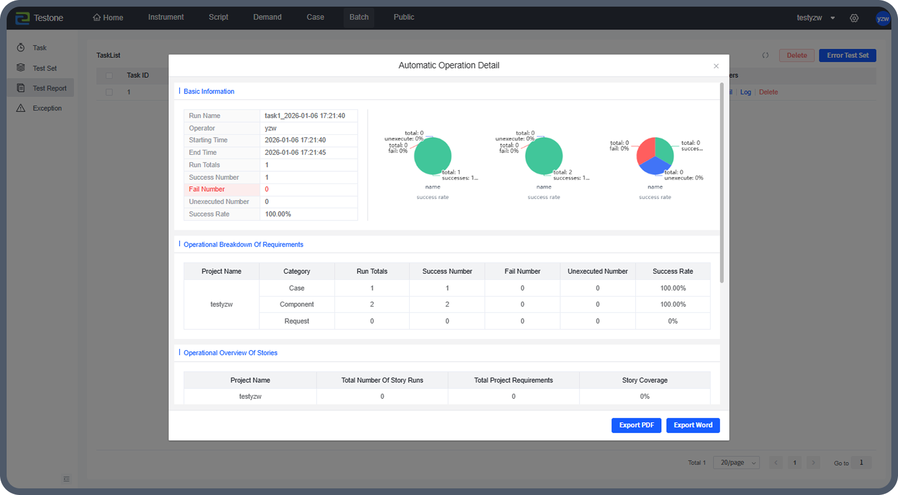Image resolution: width=898 pixels, height=495 pixels.
Task: Click the Task clock icon in sidebar
Action: point(21,48)
